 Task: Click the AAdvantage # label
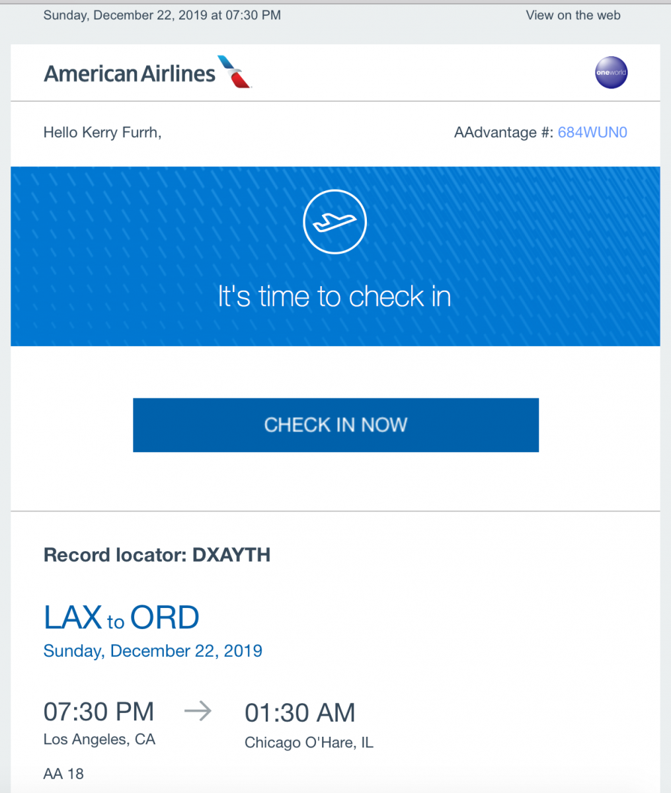pyautogui.click(x=504, y=132)
